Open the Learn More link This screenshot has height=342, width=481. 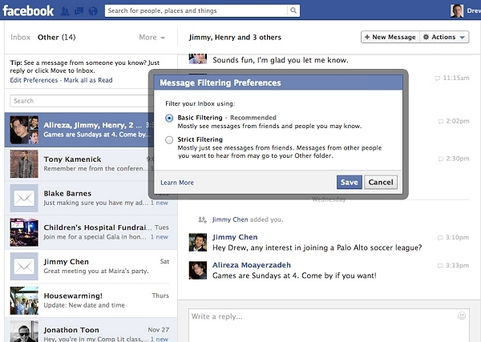coord(177,183)
